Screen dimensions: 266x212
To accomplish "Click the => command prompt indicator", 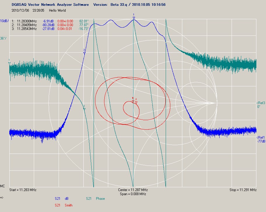I will (2, 197).
